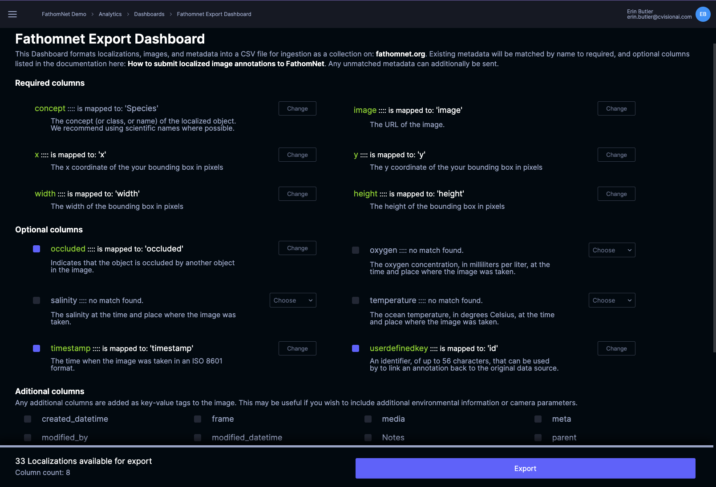
Task: Go to FathomNet Demo breadcrumb
Action: click(64, 14)
